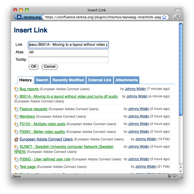
Task: Click the "Insert Link" page heading
Action: (30, 30)
